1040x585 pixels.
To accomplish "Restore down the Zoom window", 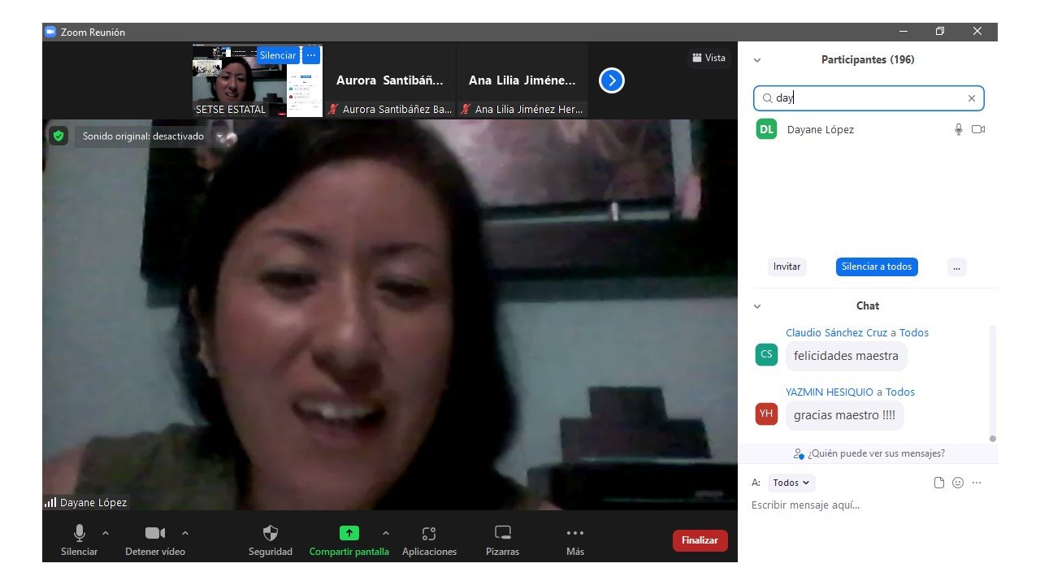I will (940, 32).
